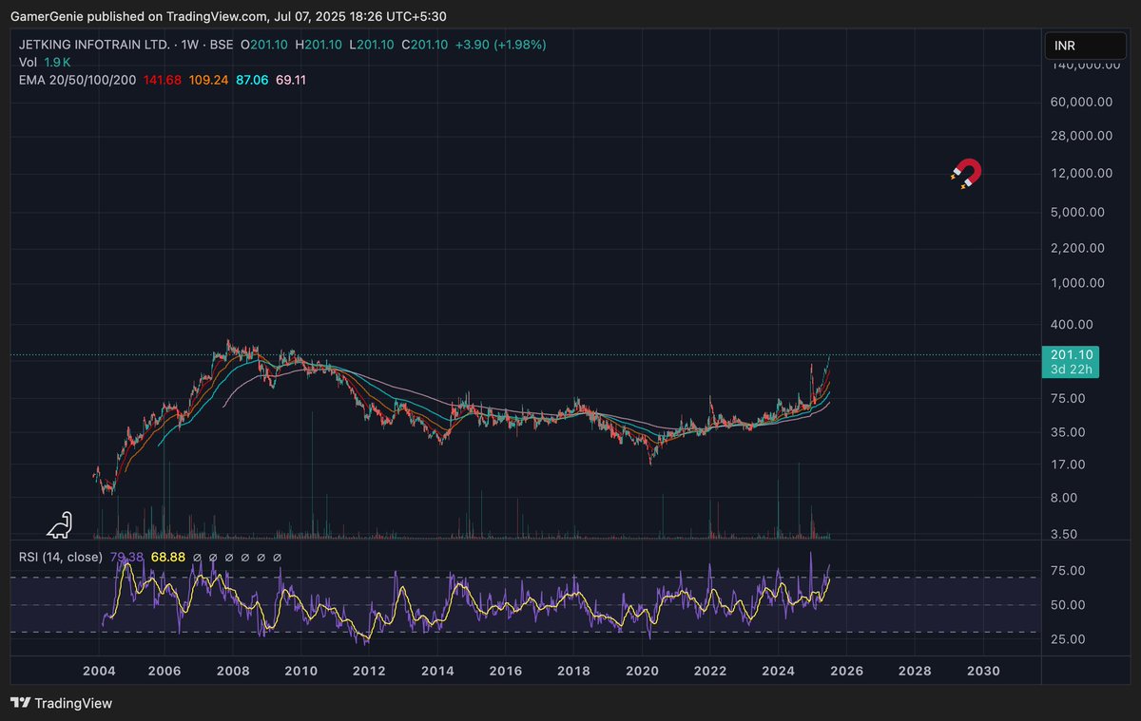1141x721 pixels.
Task: Click the dinosaur icon above the volume bars
Action: [60, 523]
